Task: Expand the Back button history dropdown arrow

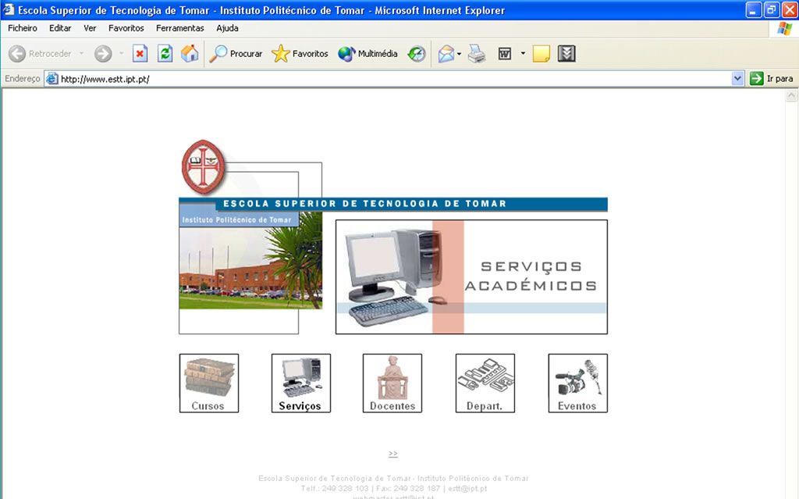Action: [x=82, y=54]
